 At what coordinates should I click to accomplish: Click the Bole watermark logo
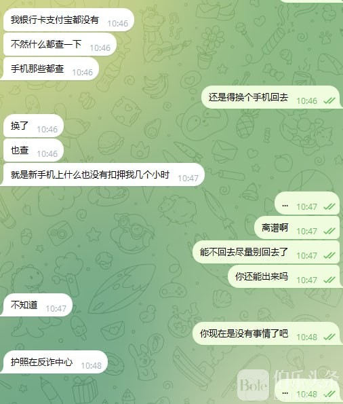pyautogui.click(x=254, y=385)
